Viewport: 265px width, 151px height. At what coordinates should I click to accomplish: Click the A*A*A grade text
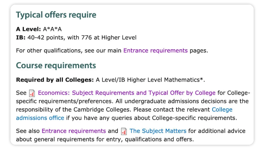52,29
